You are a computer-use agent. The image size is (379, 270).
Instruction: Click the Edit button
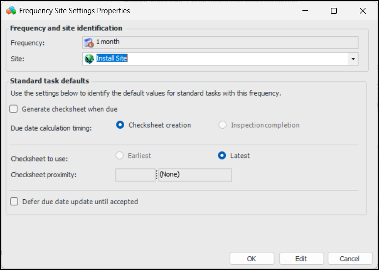pyautogui.click(x=301, y=259)
